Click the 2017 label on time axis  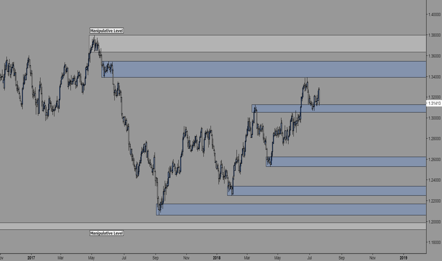tap(31, 258)
